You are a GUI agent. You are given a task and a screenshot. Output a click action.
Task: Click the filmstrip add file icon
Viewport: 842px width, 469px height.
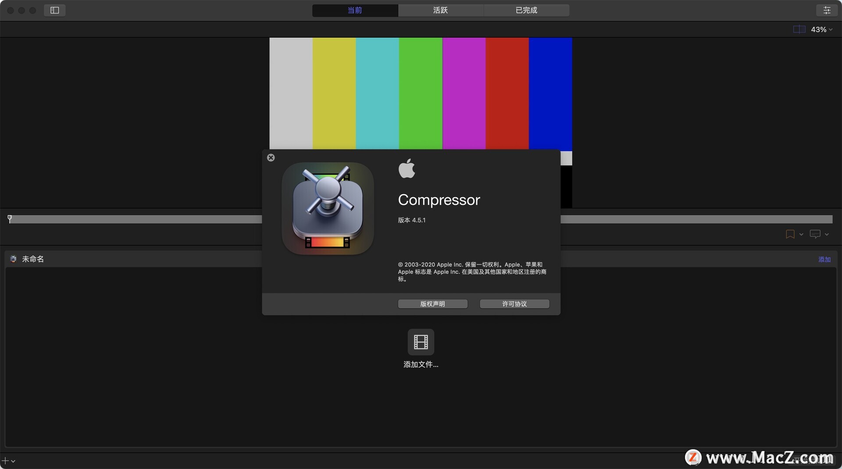(421, 342)
